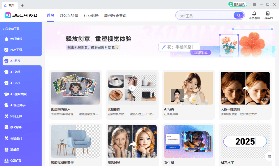Click the 立即生成 banner button
This screenshot has width=279, height=166.
pos(201,53)
